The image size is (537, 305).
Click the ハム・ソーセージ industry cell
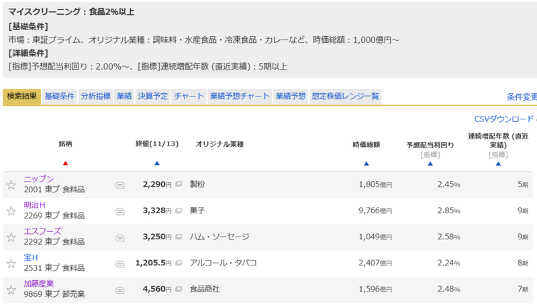tap(220, 237)
